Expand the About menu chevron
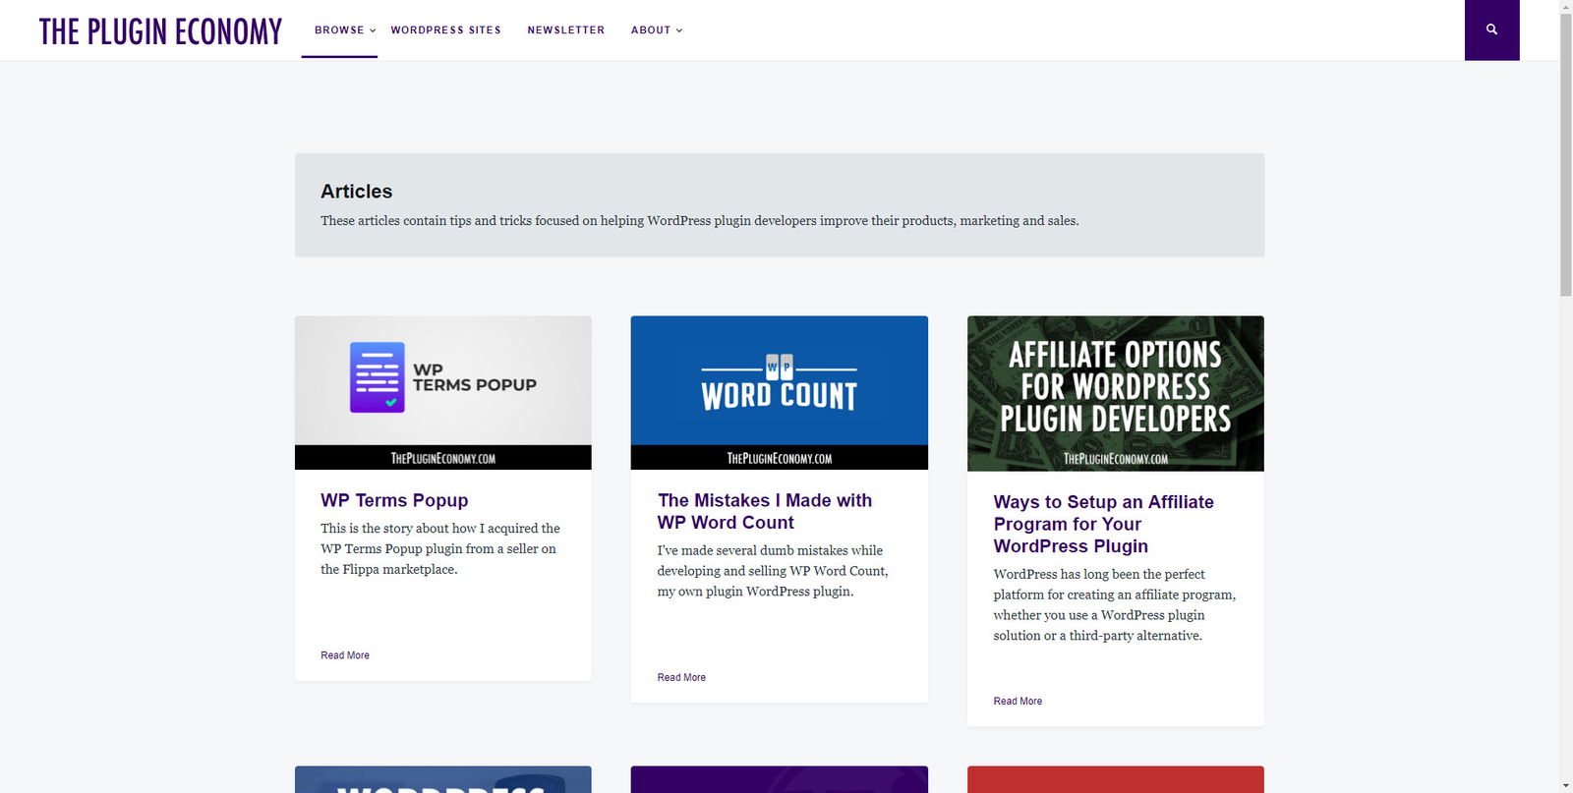The height and width of the screenshot is (793, 1573). click(x=678, y=30)
